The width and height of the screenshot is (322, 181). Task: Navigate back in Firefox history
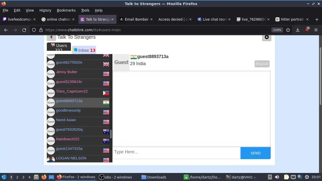tap(6, 30)
